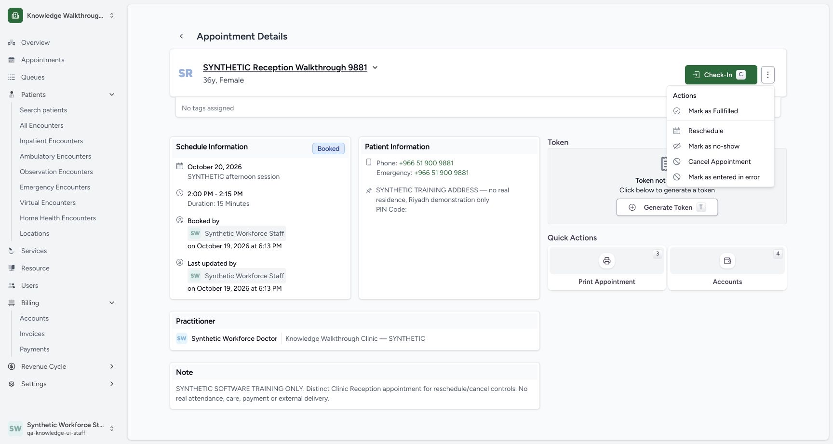
Task: Open Locations under Patients
Action: pos(34,233)
